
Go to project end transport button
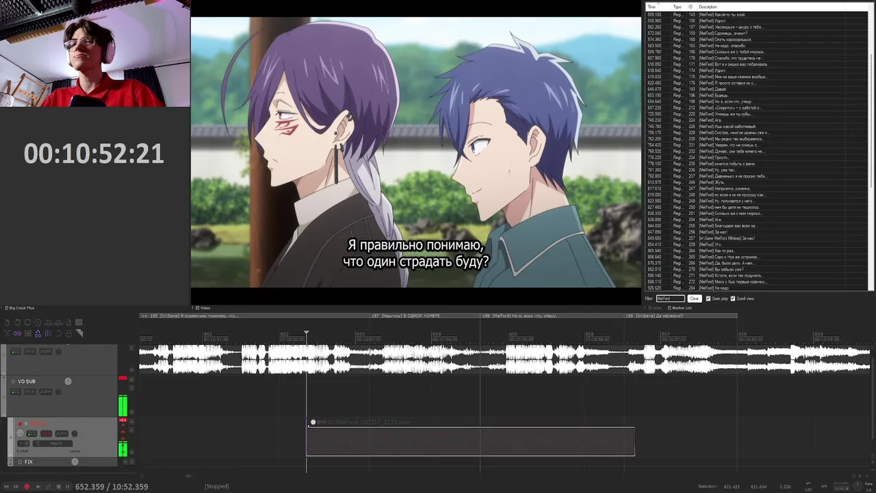coord(16,487)
